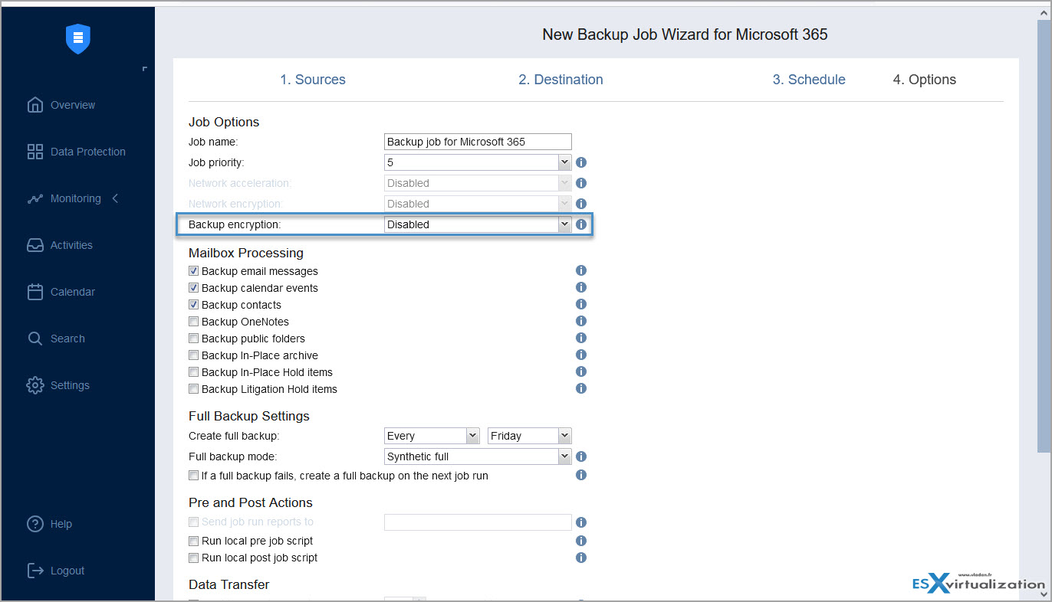Show info for Backup contacts
The image size is (1052, 602).
(581, 304)
